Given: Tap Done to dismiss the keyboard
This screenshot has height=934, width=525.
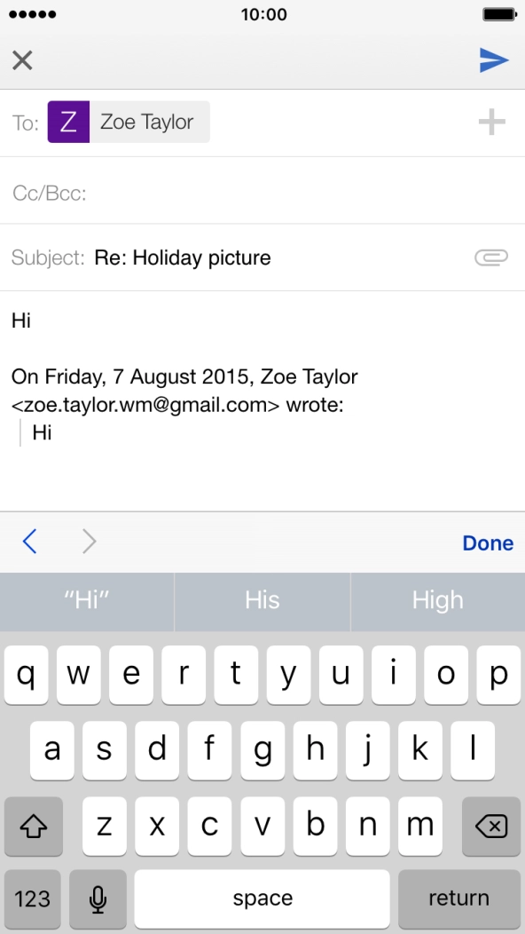Looking at the screenshot, I should [487, 542].
